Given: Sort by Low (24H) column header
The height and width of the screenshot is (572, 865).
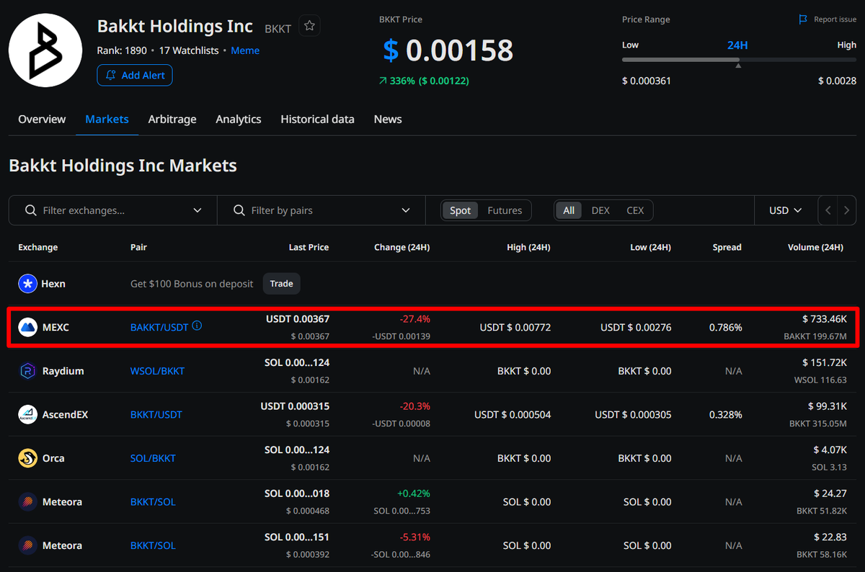Looking at the screenshot, I should click(650, 247).
